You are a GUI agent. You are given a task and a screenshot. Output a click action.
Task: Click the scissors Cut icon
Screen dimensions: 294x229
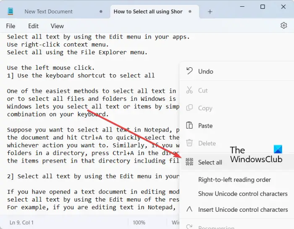[x=189, y=90]
